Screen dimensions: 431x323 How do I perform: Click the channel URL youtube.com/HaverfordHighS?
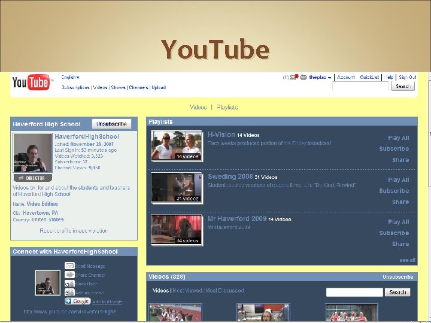tap(70, 312)
